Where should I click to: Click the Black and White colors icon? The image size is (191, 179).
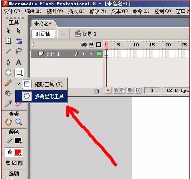click(8, 163)
